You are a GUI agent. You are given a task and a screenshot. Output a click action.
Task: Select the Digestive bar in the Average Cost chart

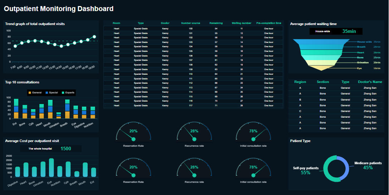pyautogui.click(x=18, y=172)
